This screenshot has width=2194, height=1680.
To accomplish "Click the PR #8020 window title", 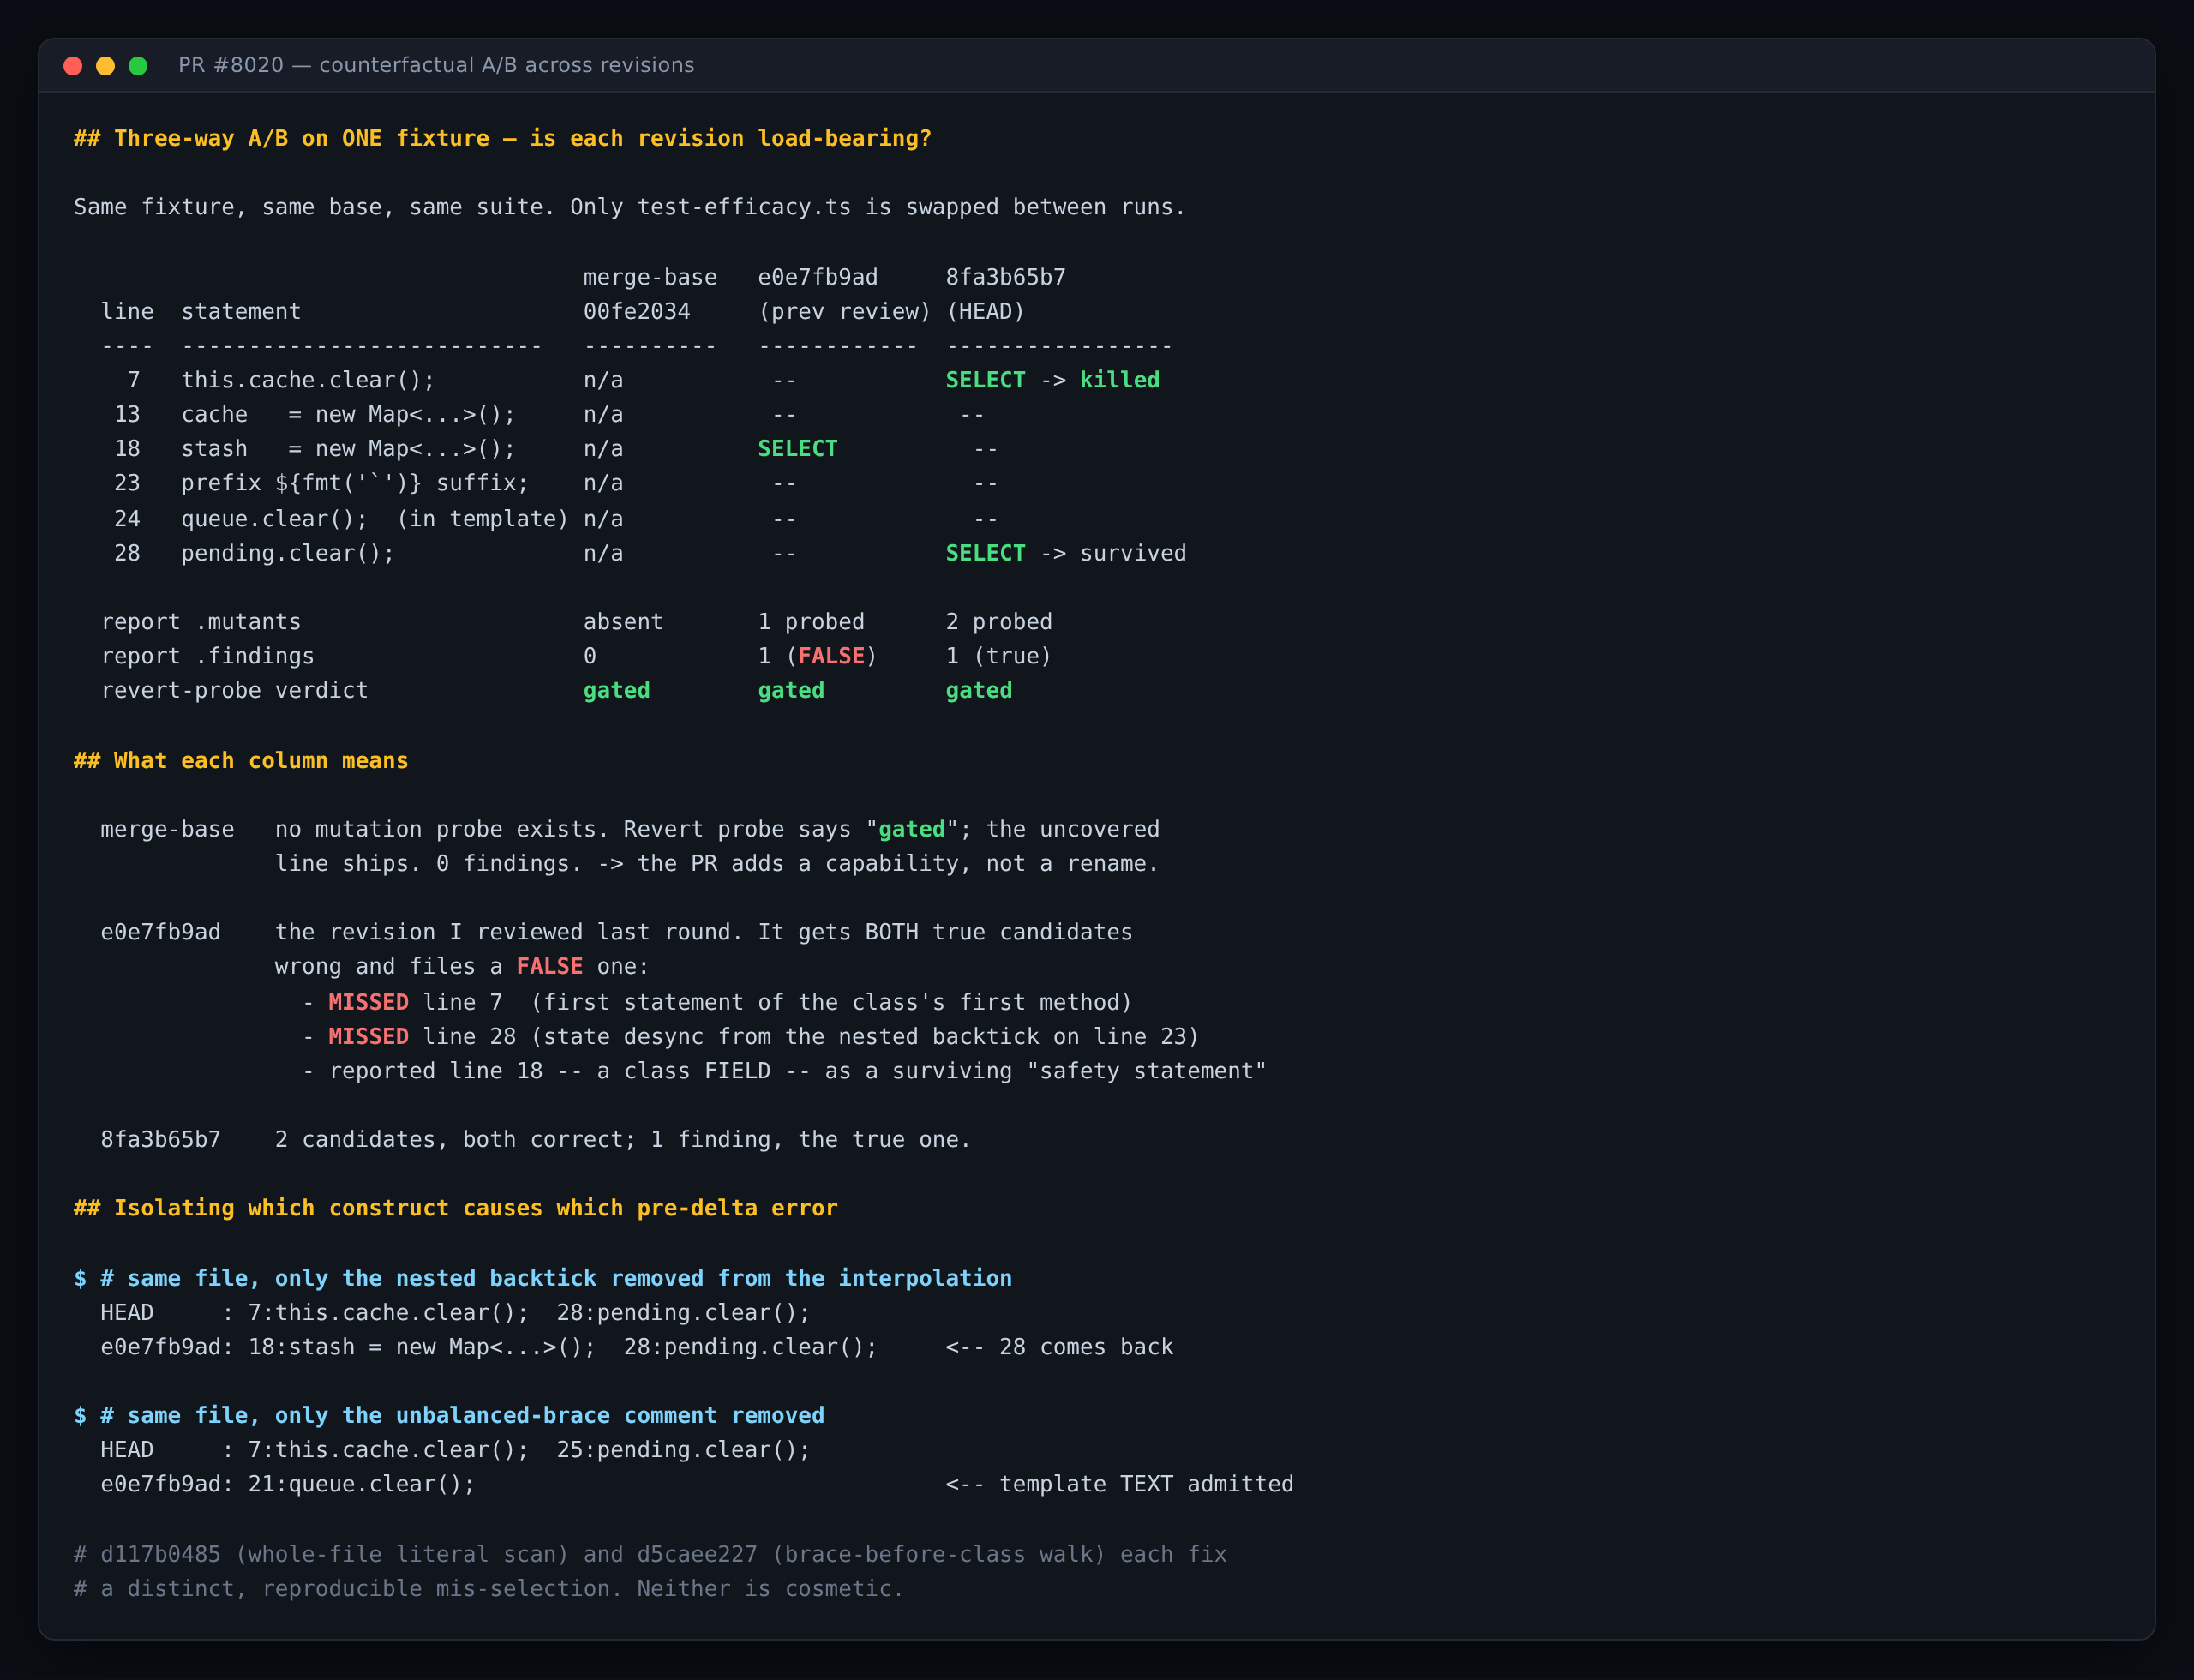I will [x=436, y=65].
